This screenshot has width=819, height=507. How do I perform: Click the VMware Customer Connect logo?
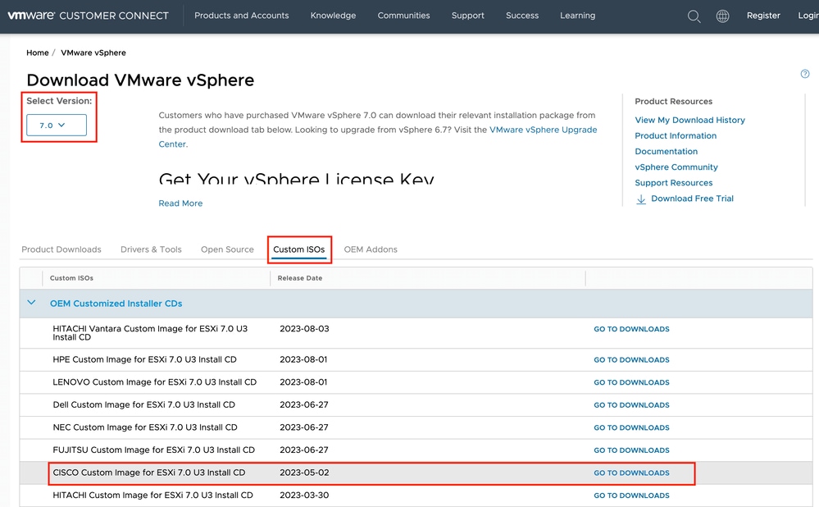click(x=88, y=16)
